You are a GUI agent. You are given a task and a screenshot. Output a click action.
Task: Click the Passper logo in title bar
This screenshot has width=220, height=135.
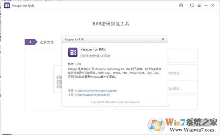(x=7, y=5)
